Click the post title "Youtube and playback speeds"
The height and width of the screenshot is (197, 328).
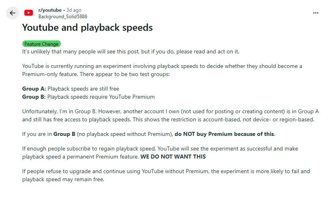tap(87, 28)
